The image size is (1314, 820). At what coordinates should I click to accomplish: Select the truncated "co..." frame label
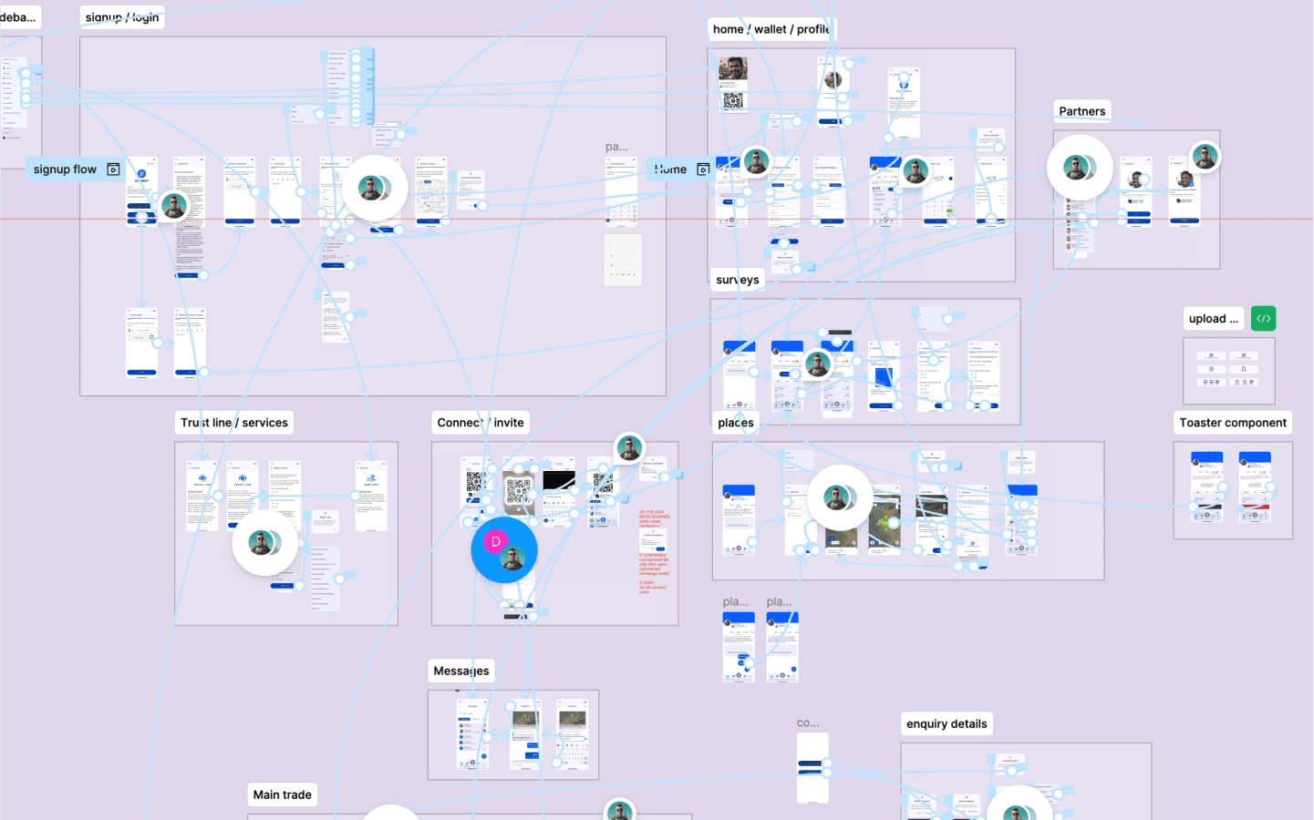point(808,723)
